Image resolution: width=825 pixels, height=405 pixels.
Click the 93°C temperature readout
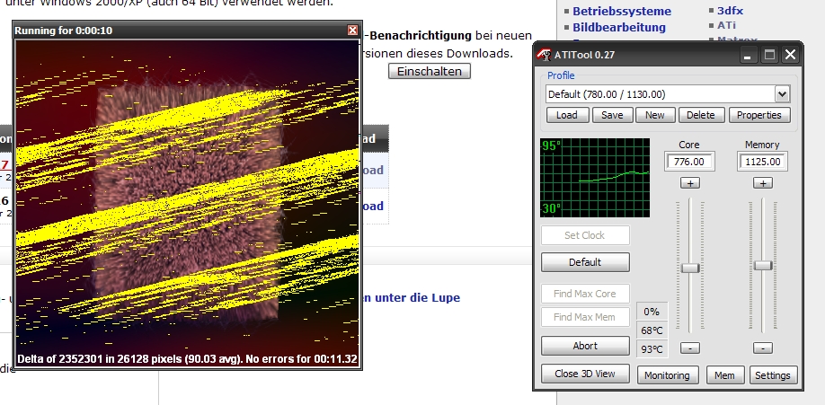coord(652,349)
